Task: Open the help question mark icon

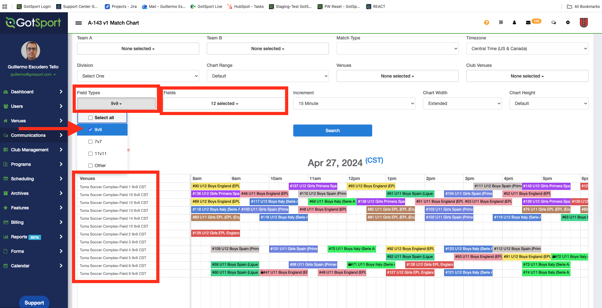Action: [486, 23]
